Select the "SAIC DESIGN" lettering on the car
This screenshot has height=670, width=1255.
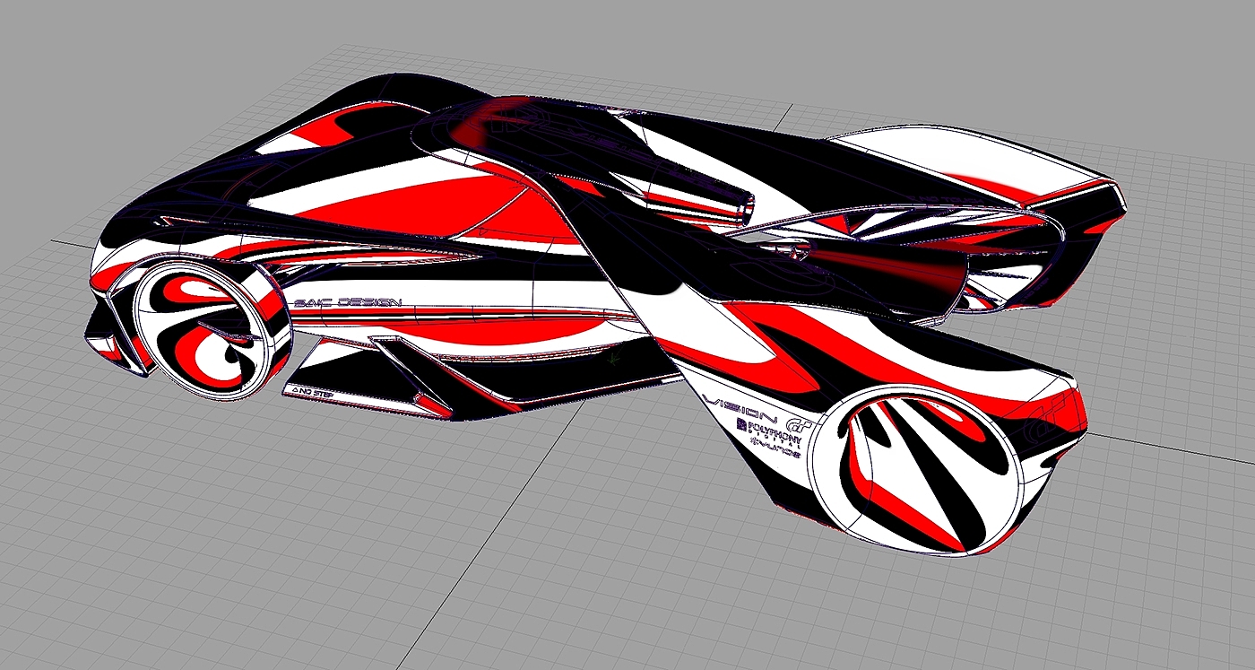[348, 303]
